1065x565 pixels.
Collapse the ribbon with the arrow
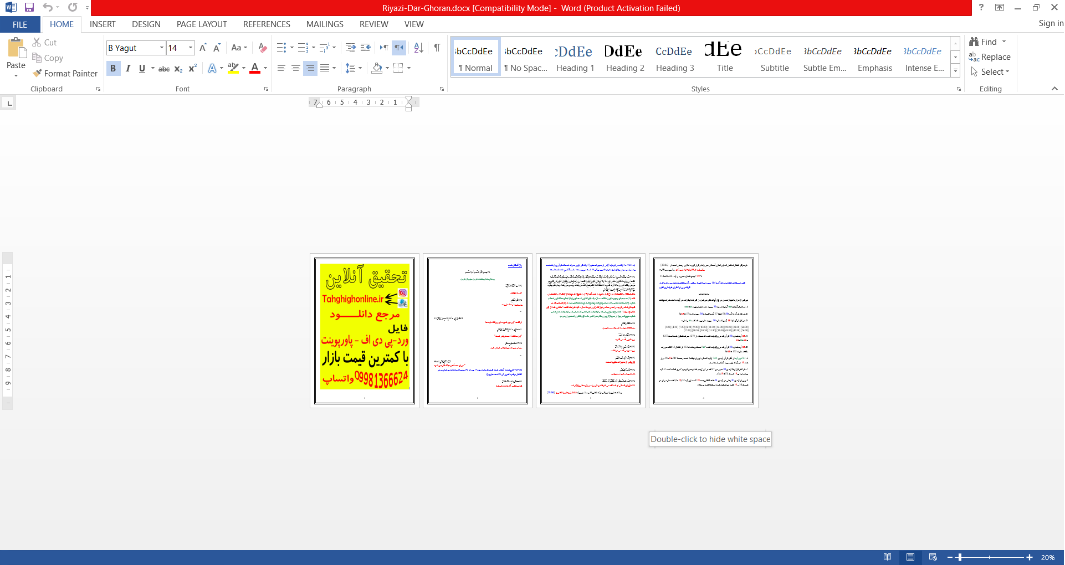[1054, 89]
